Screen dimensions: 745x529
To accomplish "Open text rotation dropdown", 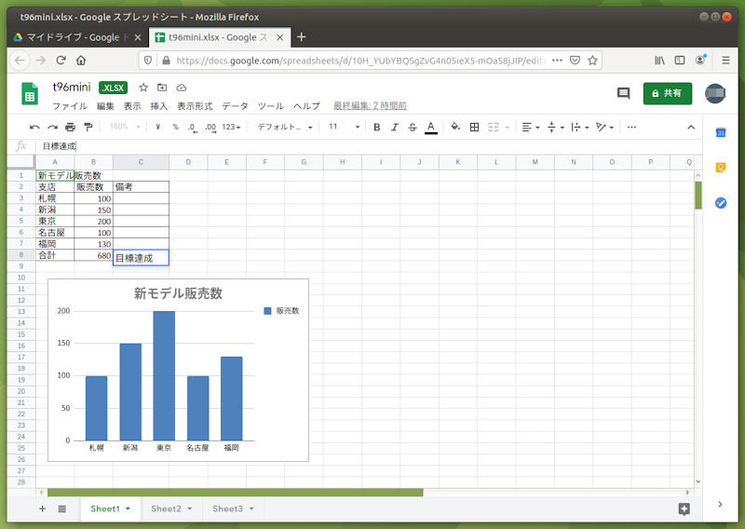I will 604,127.
